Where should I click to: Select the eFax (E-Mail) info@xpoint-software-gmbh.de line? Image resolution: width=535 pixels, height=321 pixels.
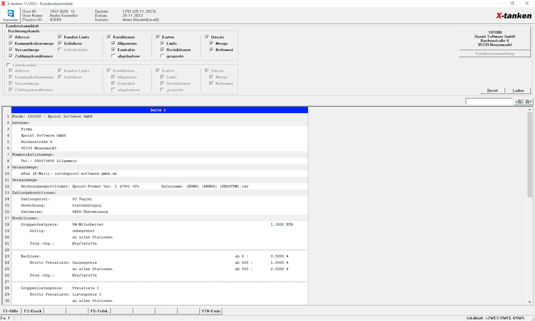pos(159,174)
